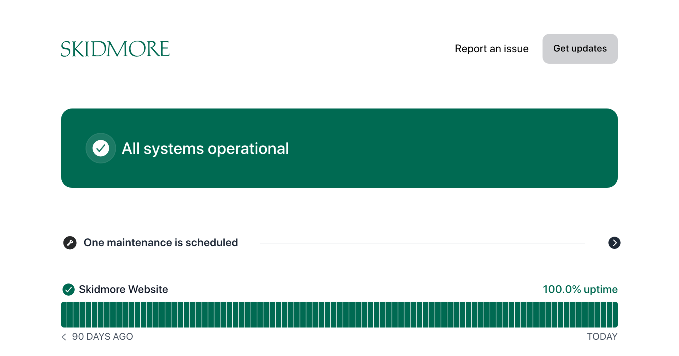Click the green check beside Skidmore Website

pos(68,289)
